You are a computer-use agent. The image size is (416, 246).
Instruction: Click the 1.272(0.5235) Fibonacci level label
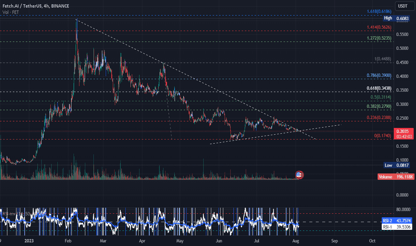379,38
